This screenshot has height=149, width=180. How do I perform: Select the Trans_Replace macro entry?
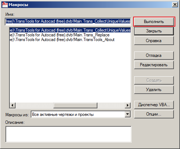(70, 35)
